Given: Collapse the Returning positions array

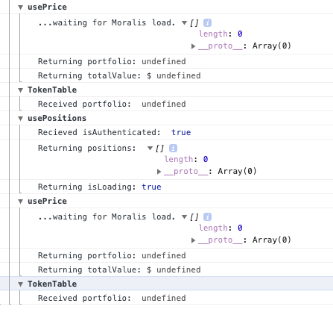Looking at the screenshot, I should 150,149.
